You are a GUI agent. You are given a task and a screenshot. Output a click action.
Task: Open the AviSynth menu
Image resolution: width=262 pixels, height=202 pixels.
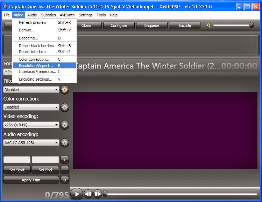(x=67, y=15)
